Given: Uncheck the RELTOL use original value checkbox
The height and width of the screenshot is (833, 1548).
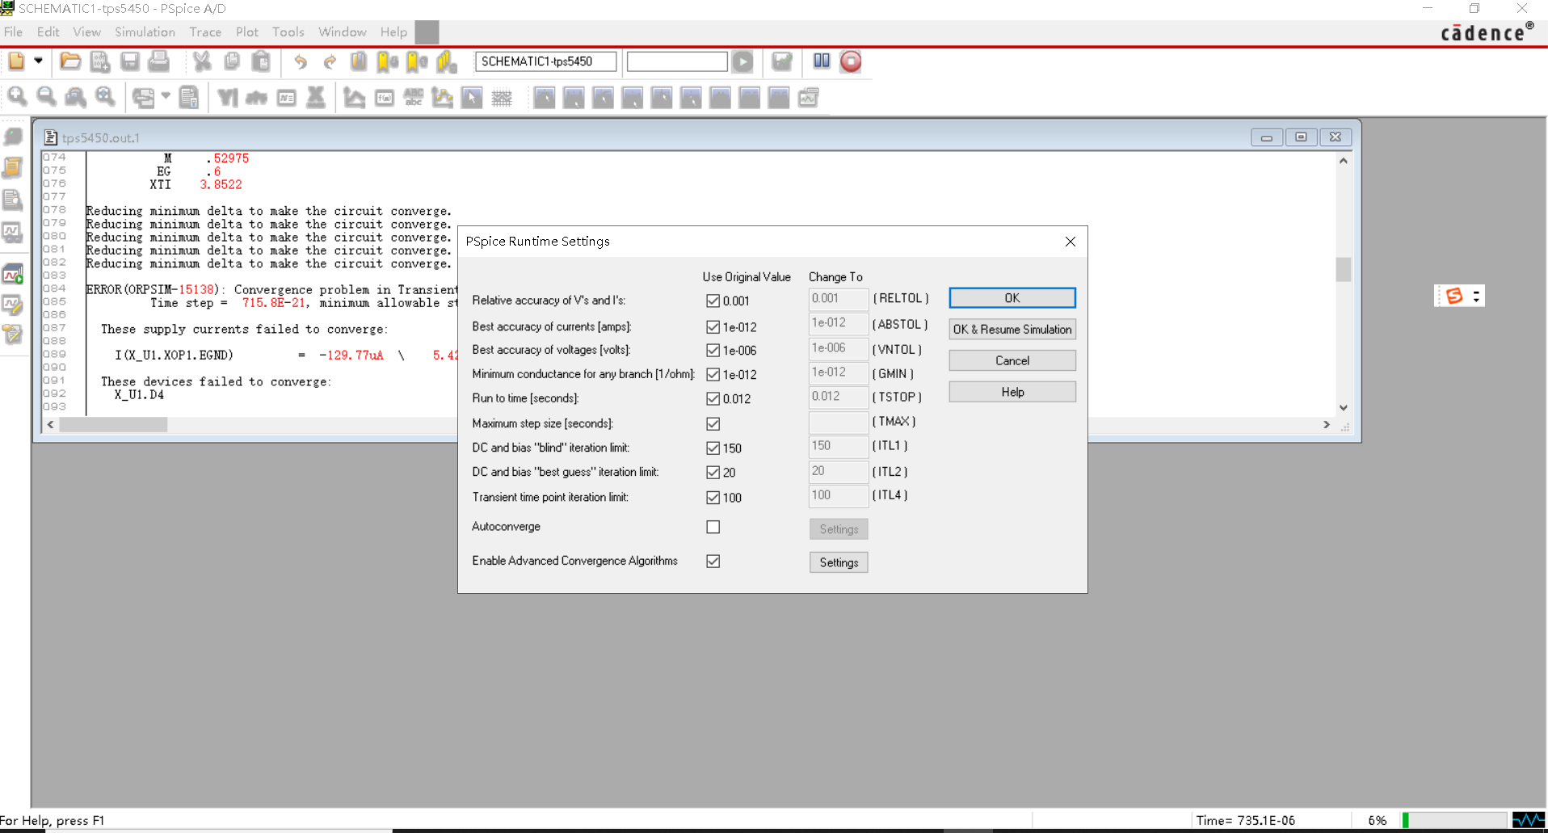Looking at the screenshot, I should pyautogui.click(x=713, y=301).
